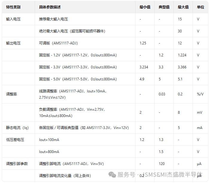Click the 120 typical value cell
This screenshot has height=183, width=209.
click(x=161, y=164)
